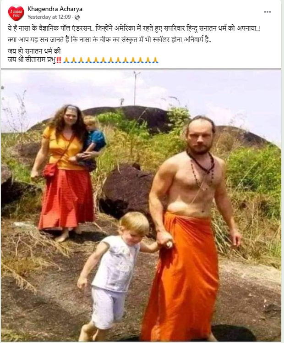
Task: Click the "I miss you" heart profile picture
Action: coord(16,13)
